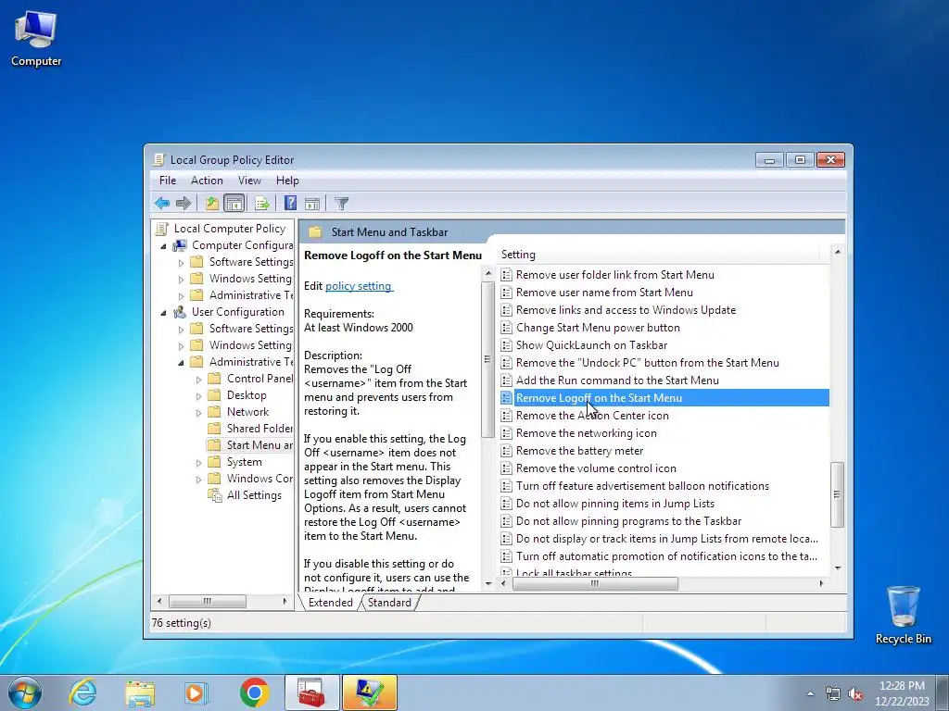Switch to the Standard tab
Screen dimensions: 949x711
coord(389,602)
